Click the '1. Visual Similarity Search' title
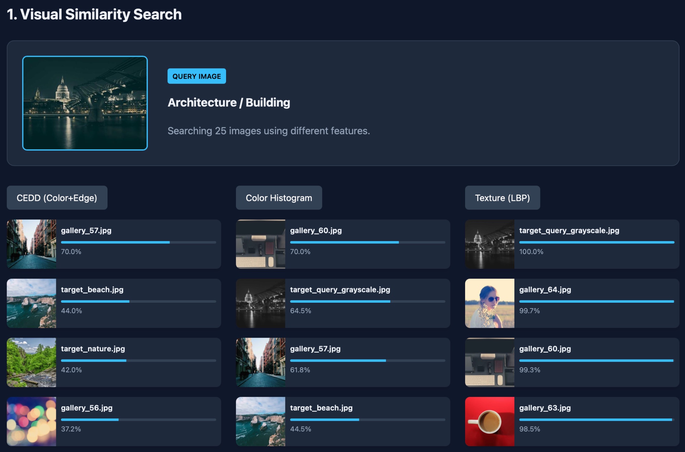 (94, 14)
